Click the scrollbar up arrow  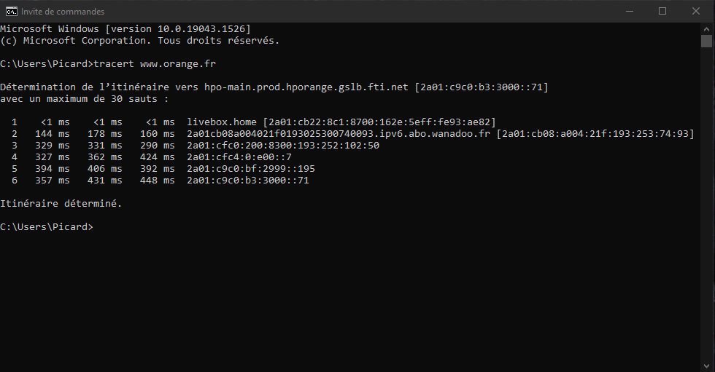pos(707,28)
